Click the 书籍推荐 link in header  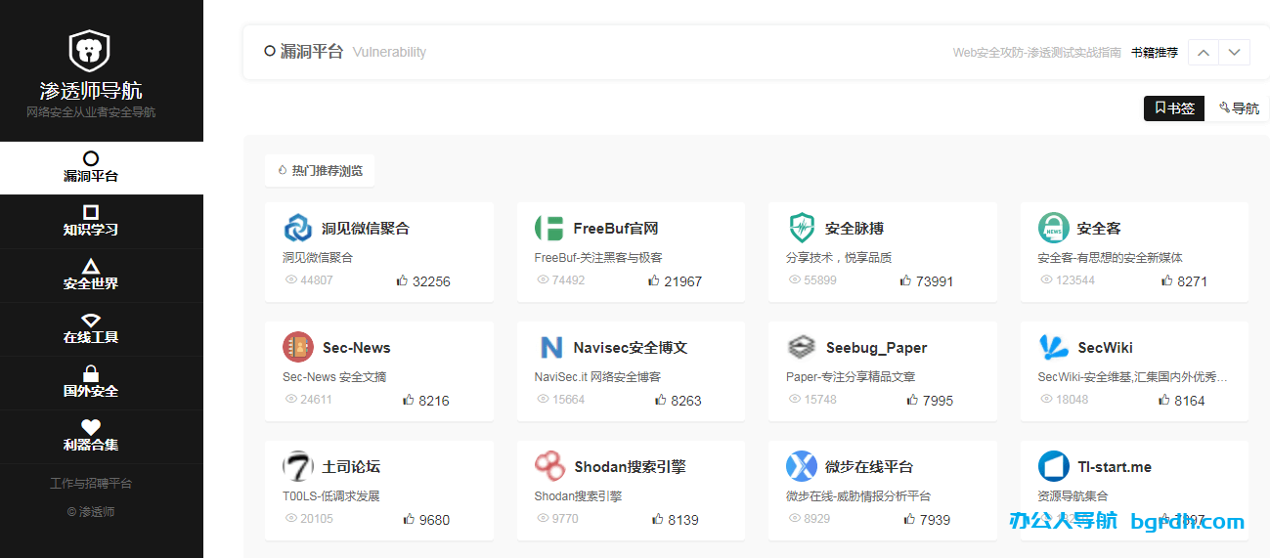pyautogui.click(x=1155, y=53)
